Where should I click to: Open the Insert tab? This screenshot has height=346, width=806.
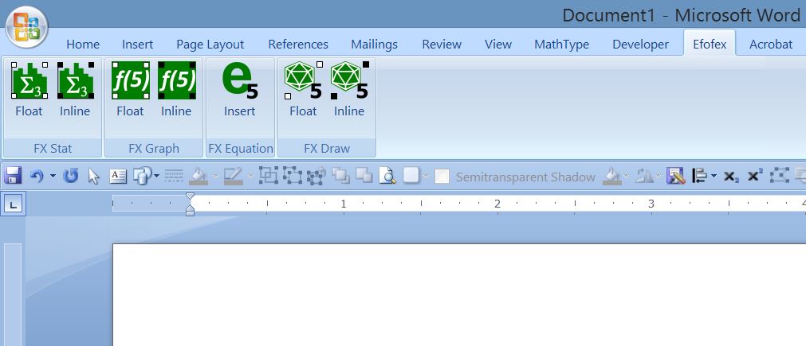click(x=137, y=45)
